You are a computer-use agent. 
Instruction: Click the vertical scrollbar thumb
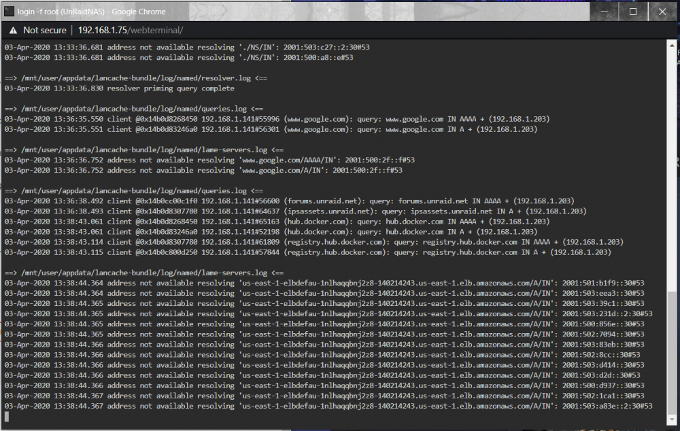tap(672, 352)
